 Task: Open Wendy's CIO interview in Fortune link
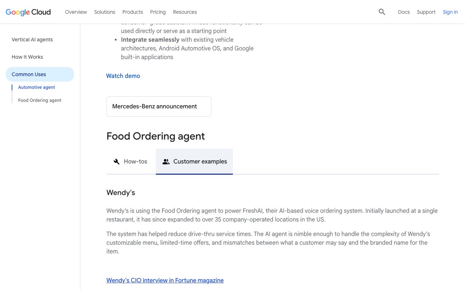coord(165,280)
